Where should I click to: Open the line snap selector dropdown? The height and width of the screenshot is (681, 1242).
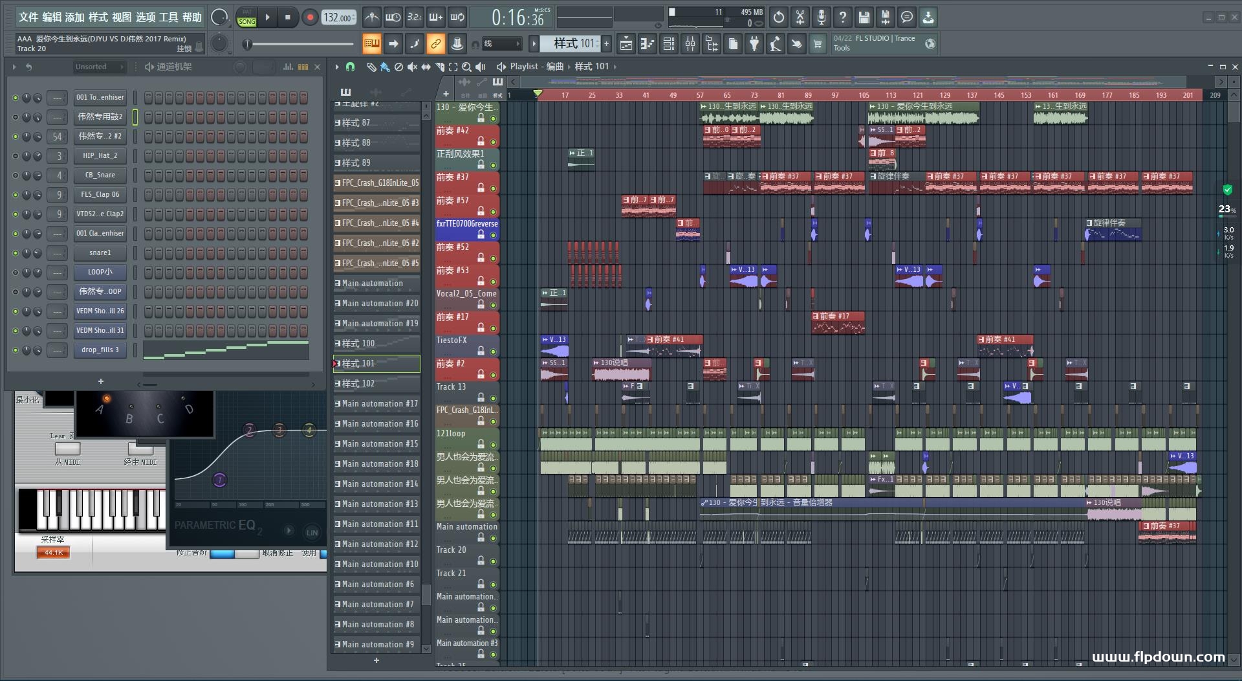tap(502, 44)
